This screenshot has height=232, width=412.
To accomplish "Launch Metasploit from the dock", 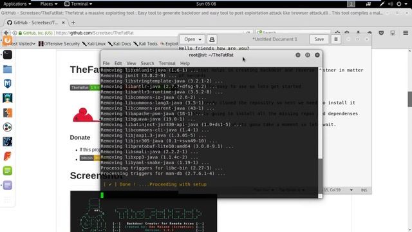I will pyautogui.click(x=7, y=84).
